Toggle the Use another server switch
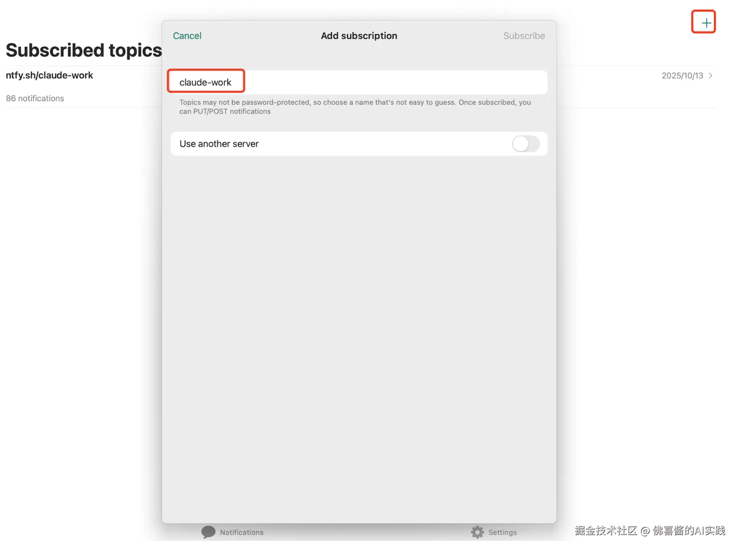 coord(525,144)
